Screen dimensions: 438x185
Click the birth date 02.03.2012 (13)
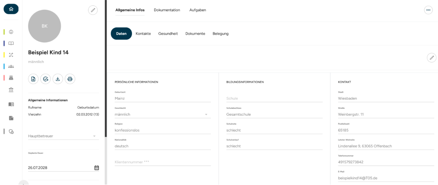point(88,114)
